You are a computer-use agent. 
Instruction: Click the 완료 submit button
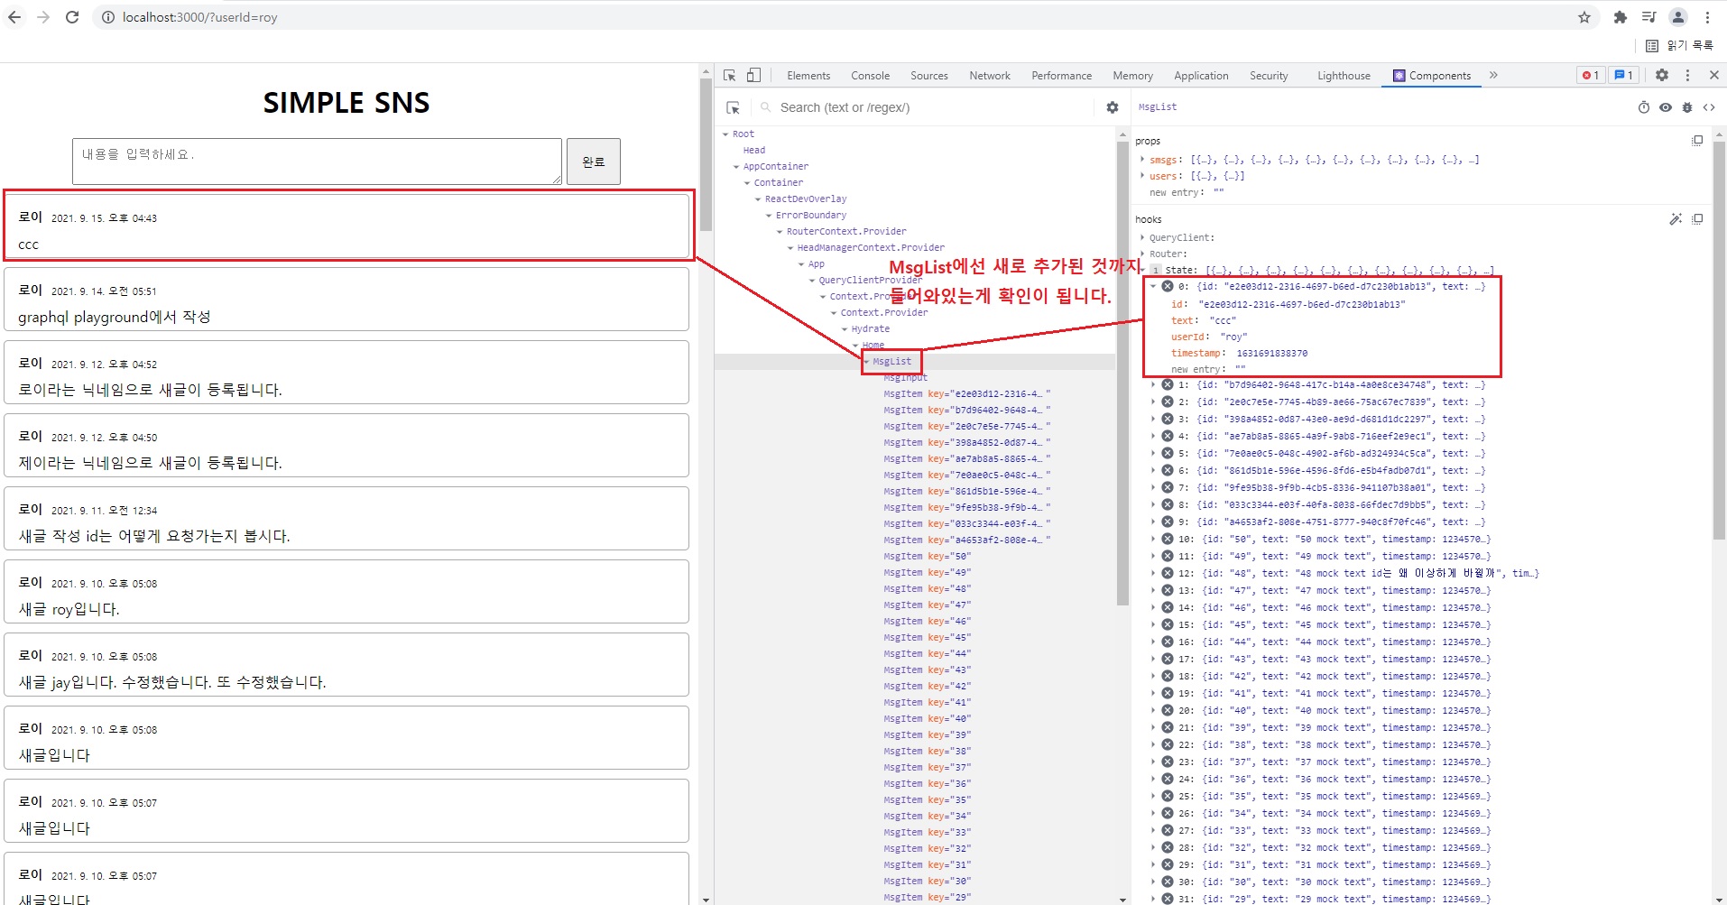click(593, 162)
